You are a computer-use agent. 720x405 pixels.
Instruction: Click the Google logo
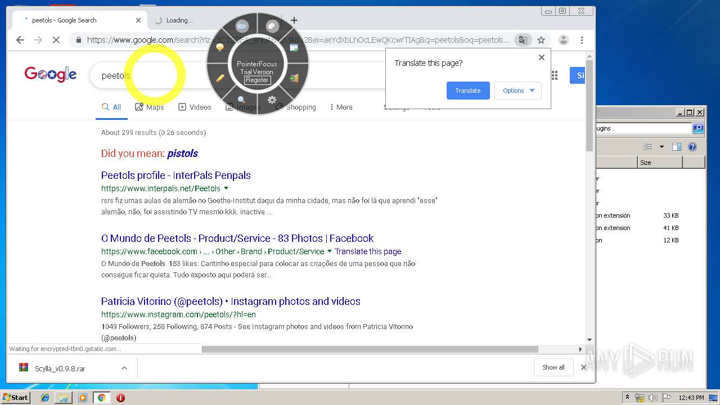[x=50, y=74]
